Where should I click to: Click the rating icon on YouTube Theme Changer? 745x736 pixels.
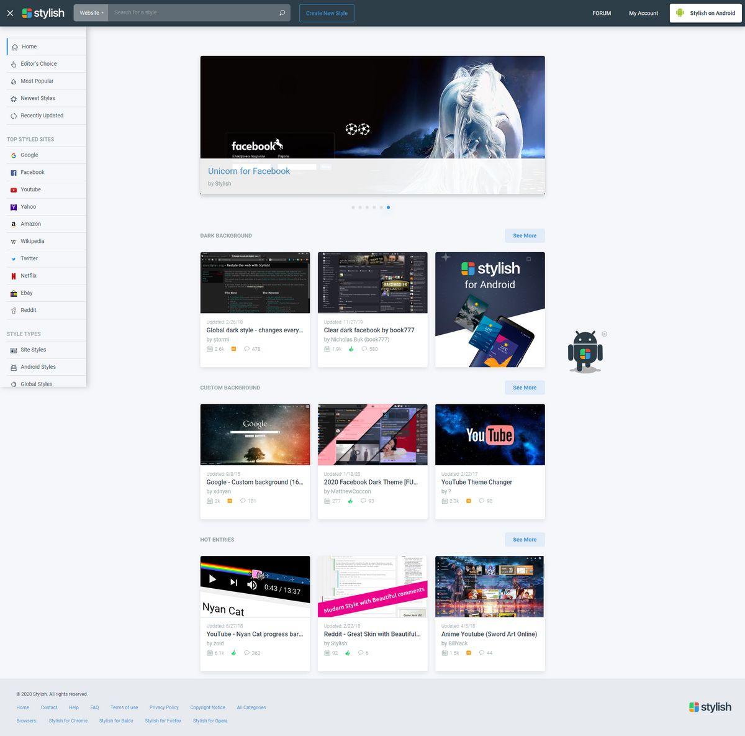[x=469, y=501]
